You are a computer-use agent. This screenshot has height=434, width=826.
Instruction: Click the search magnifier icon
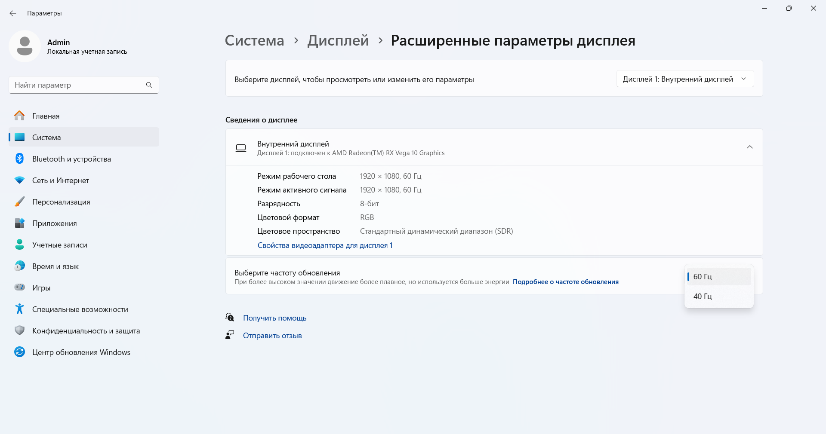149,85
